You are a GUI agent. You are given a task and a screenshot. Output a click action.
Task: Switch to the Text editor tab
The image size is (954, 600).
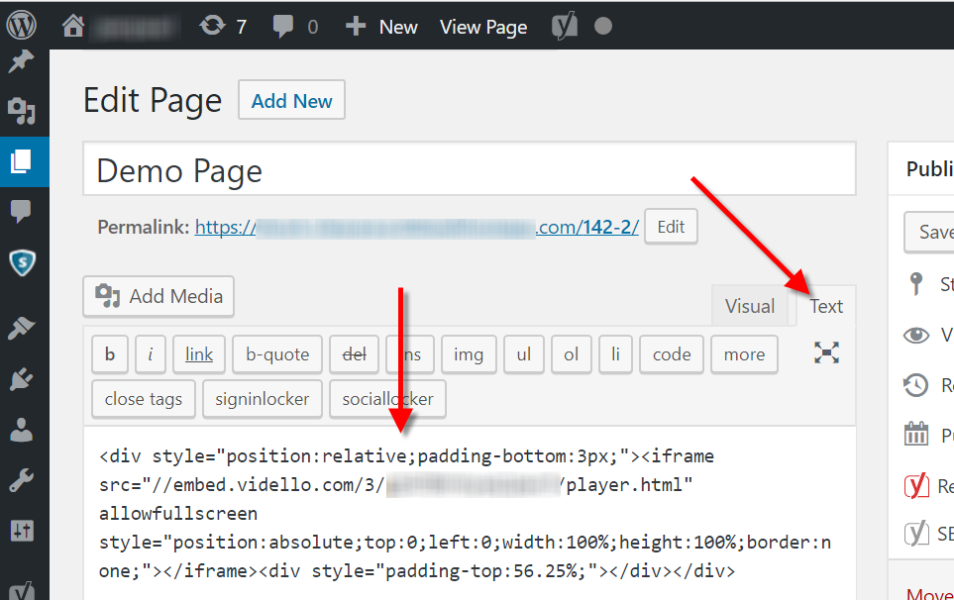(x=825, y=306)
